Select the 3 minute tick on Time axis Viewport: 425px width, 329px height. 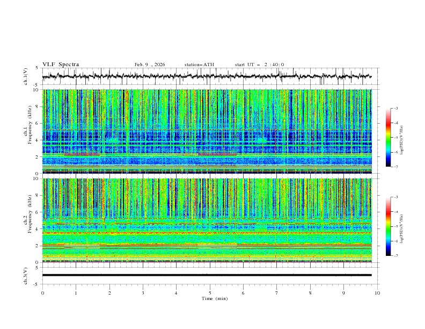(143, 292)
